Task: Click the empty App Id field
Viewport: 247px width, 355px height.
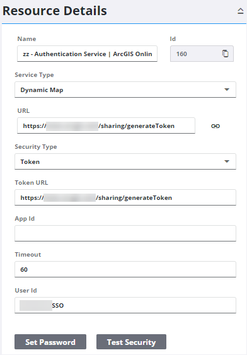Action: pyautogui.click(x=125, y=233)
